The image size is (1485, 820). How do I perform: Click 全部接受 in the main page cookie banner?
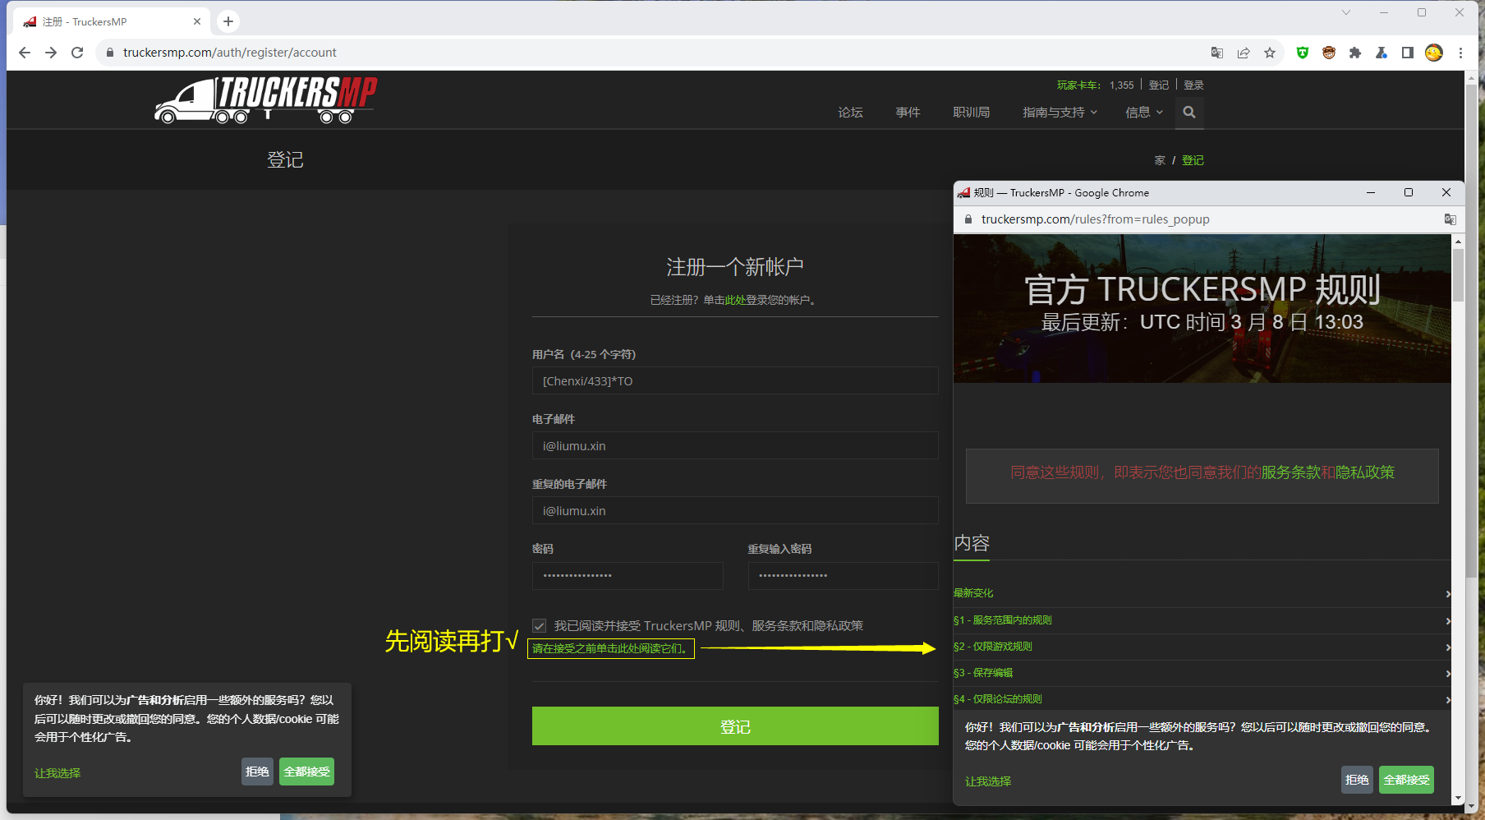coord(306,772)
